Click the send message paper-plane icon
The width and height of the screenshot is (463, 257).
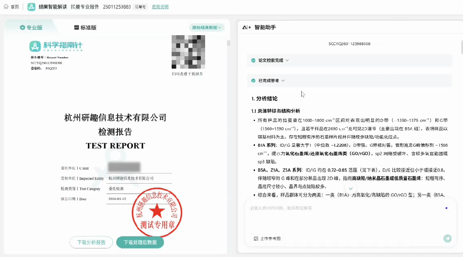click(447, 239)
